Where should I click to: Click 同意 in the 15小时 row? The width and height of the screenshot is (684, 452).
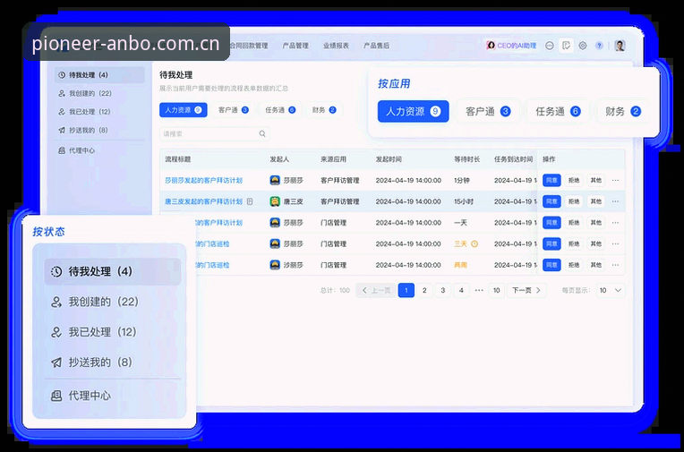pos(551,201)
